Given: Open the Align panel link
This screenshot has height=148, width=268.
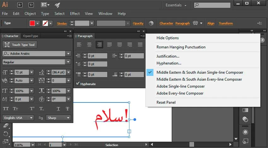Looking at the screenshot, I should pos(211,23).
